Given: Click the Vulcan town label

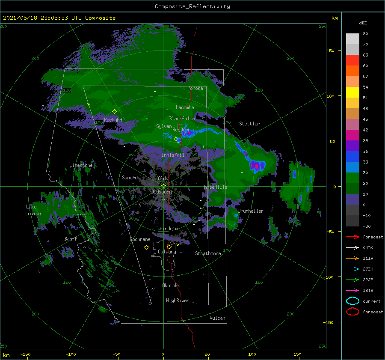Looking at the screenshot, I should (x=217, y=318).
